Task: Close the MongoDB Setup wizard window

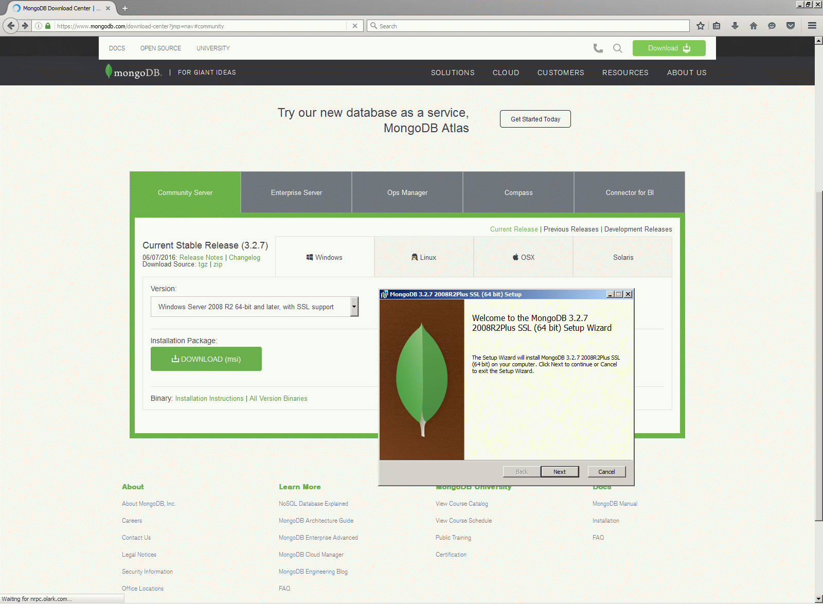Action: coord(628,294)
